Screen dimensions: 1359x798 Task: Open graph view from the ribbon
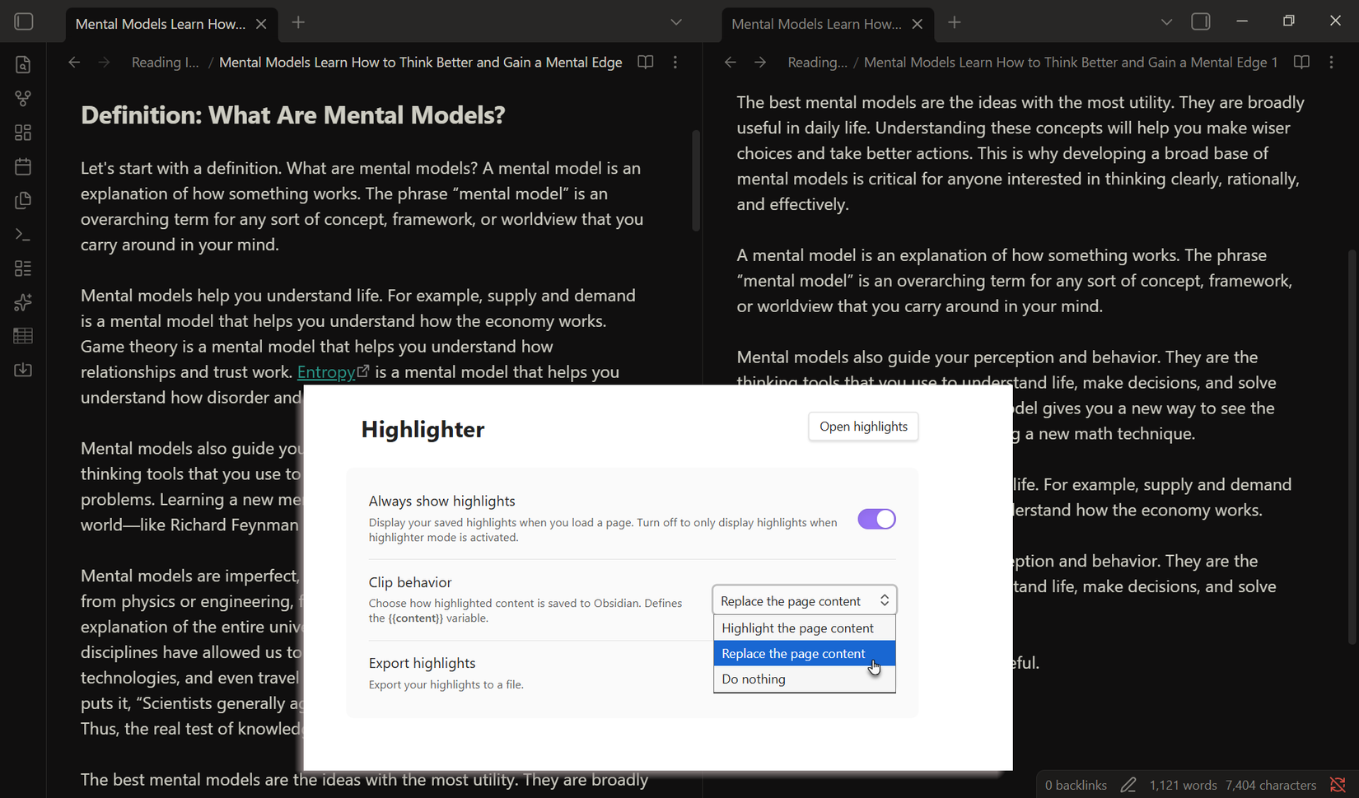coord(23,99)
